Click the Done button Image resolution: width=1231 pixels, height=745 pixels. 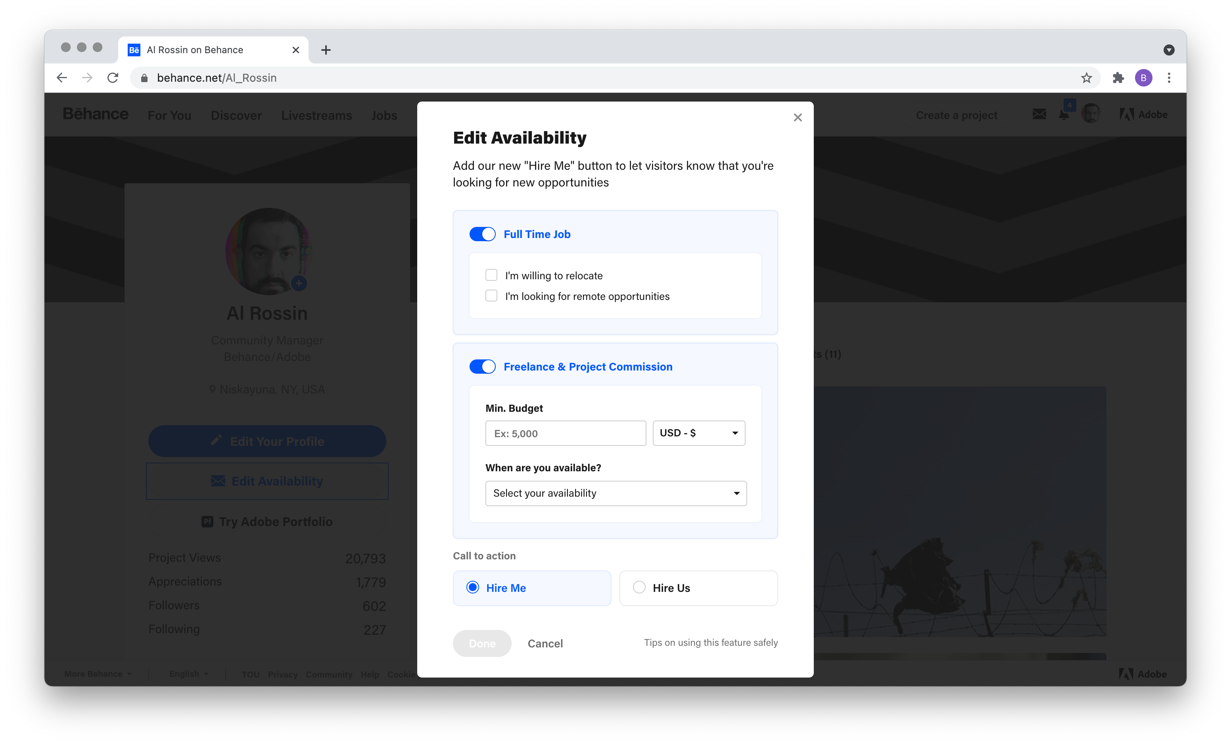pos(481,643)
